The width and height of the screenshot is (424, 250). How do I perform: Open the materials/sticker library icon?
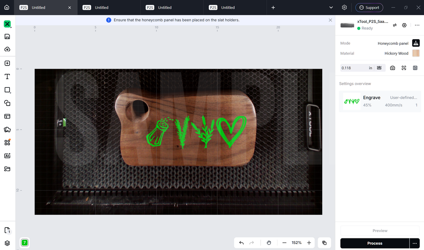click(x=7, y=129)
